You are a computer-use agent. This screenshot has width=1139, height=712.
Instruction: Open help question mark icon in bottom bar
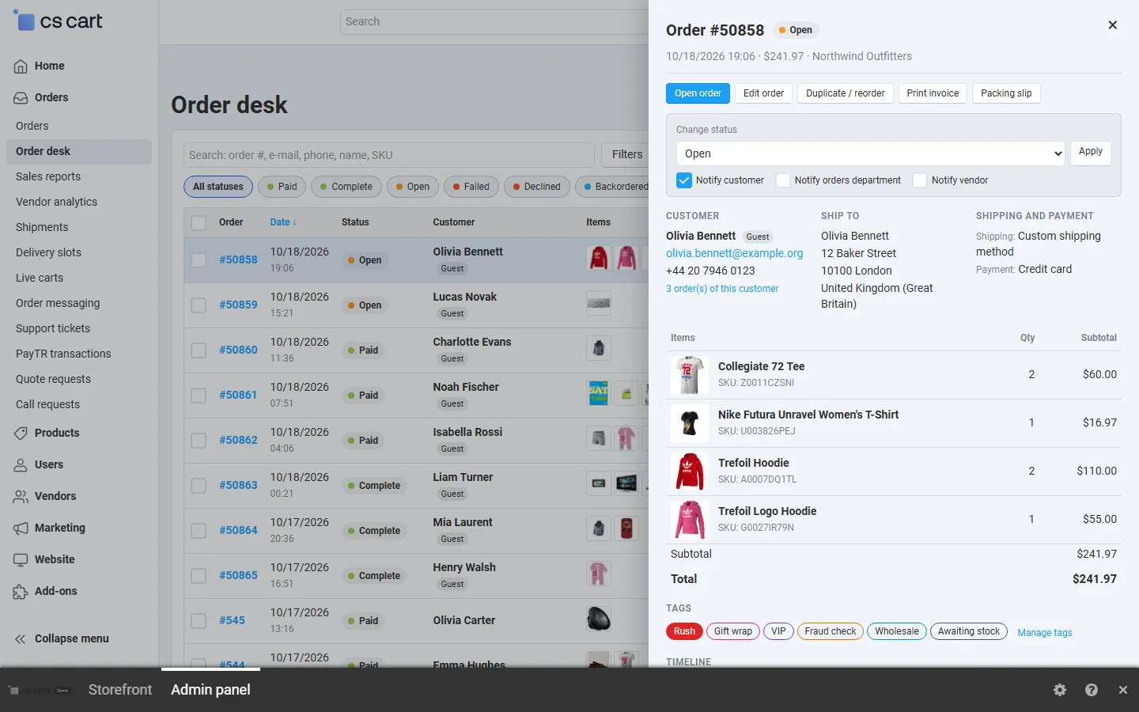(x=1092, y=690)
